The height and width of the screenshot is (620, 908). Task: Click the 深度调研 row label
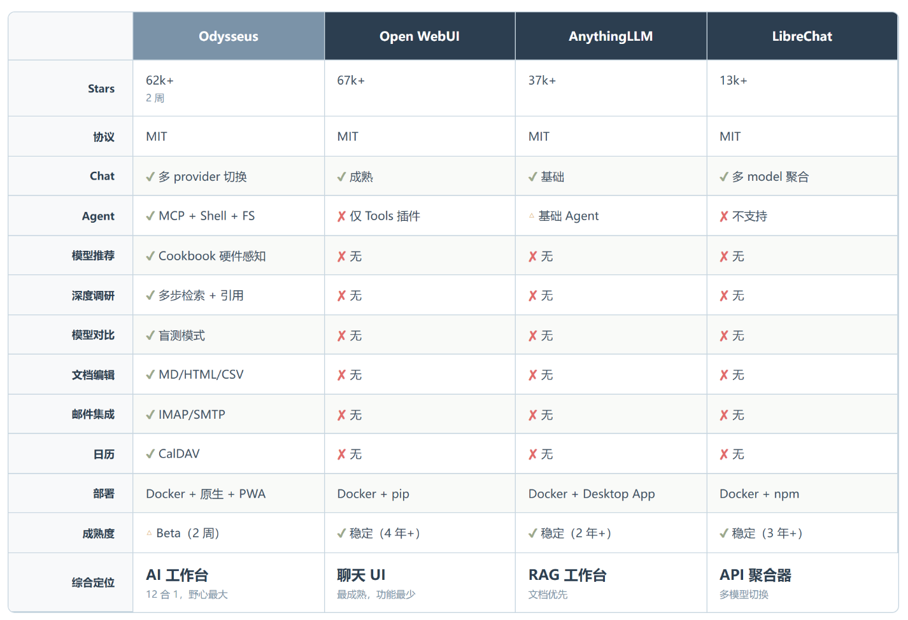click(93, 296)
